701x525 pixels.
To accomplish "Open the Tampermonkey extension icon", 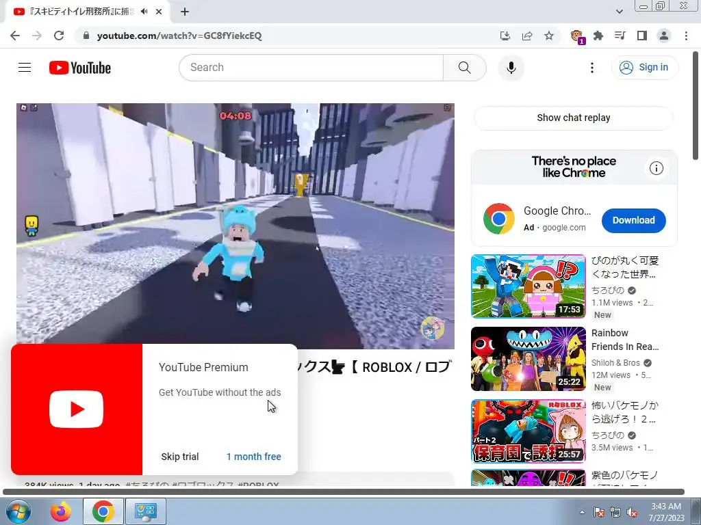I will coord(577,36).
